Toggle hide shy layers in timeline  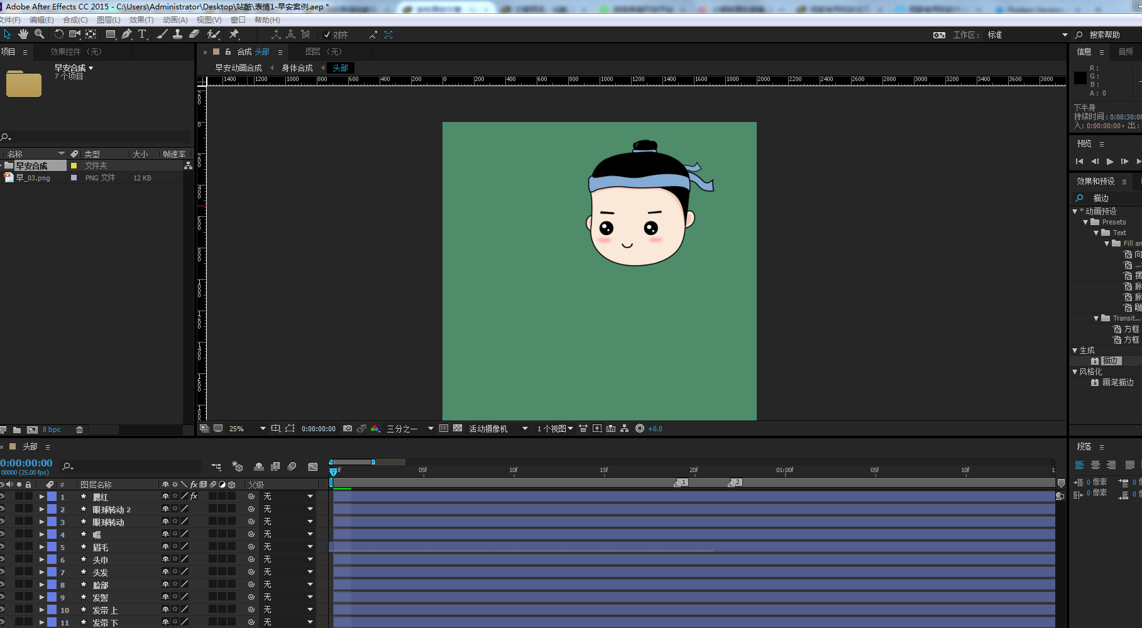[259, 466]
